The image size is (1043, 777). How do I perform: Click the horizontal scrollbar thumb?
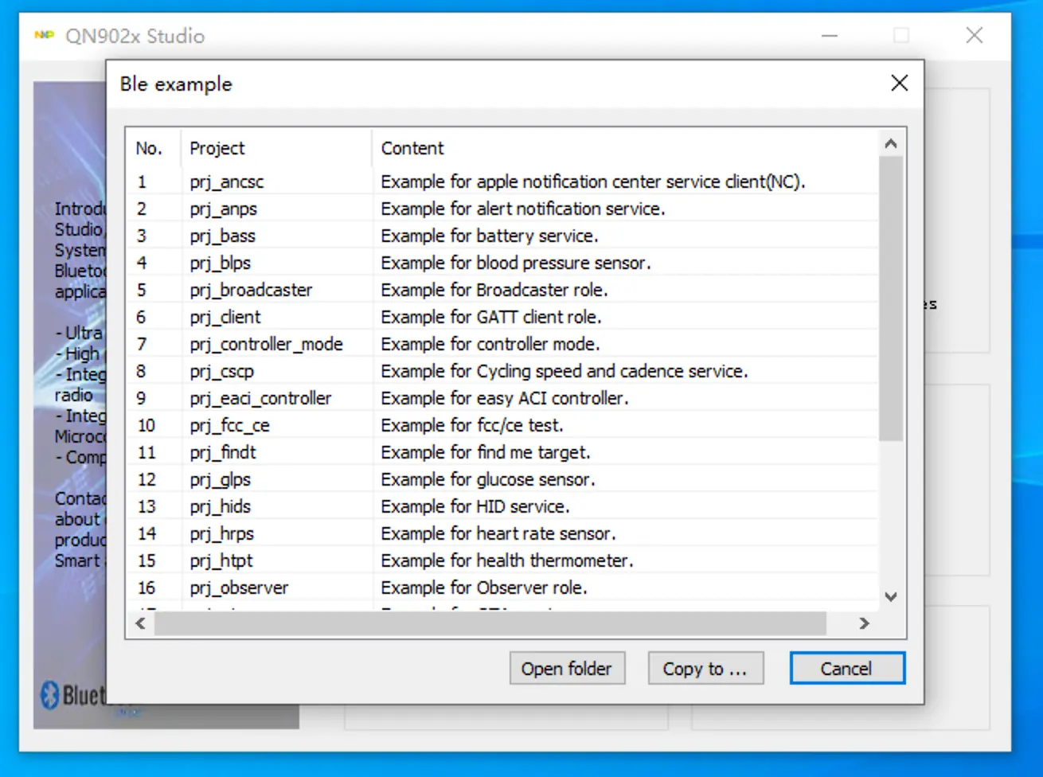pos(490,623)
